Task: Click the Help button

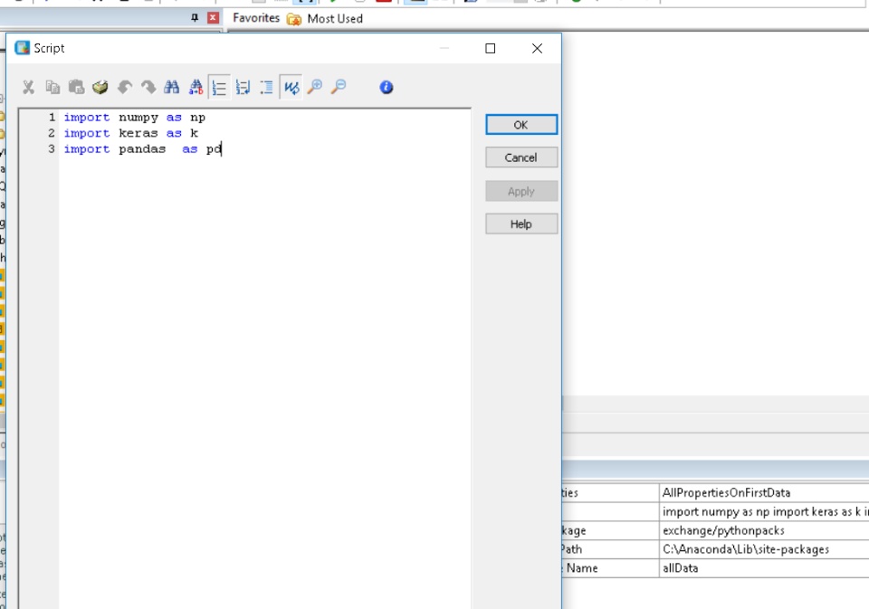Action: pos(521,224)
